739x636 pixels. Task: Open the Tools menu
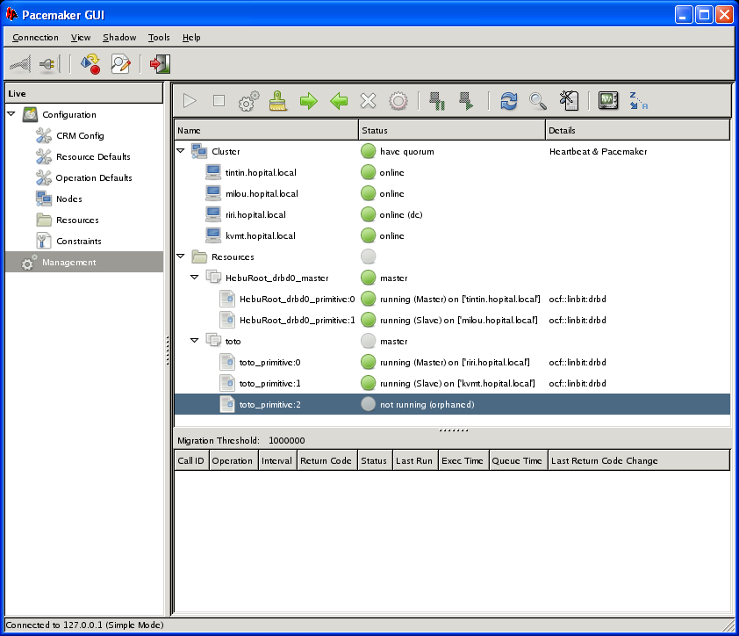coord(159,38)
